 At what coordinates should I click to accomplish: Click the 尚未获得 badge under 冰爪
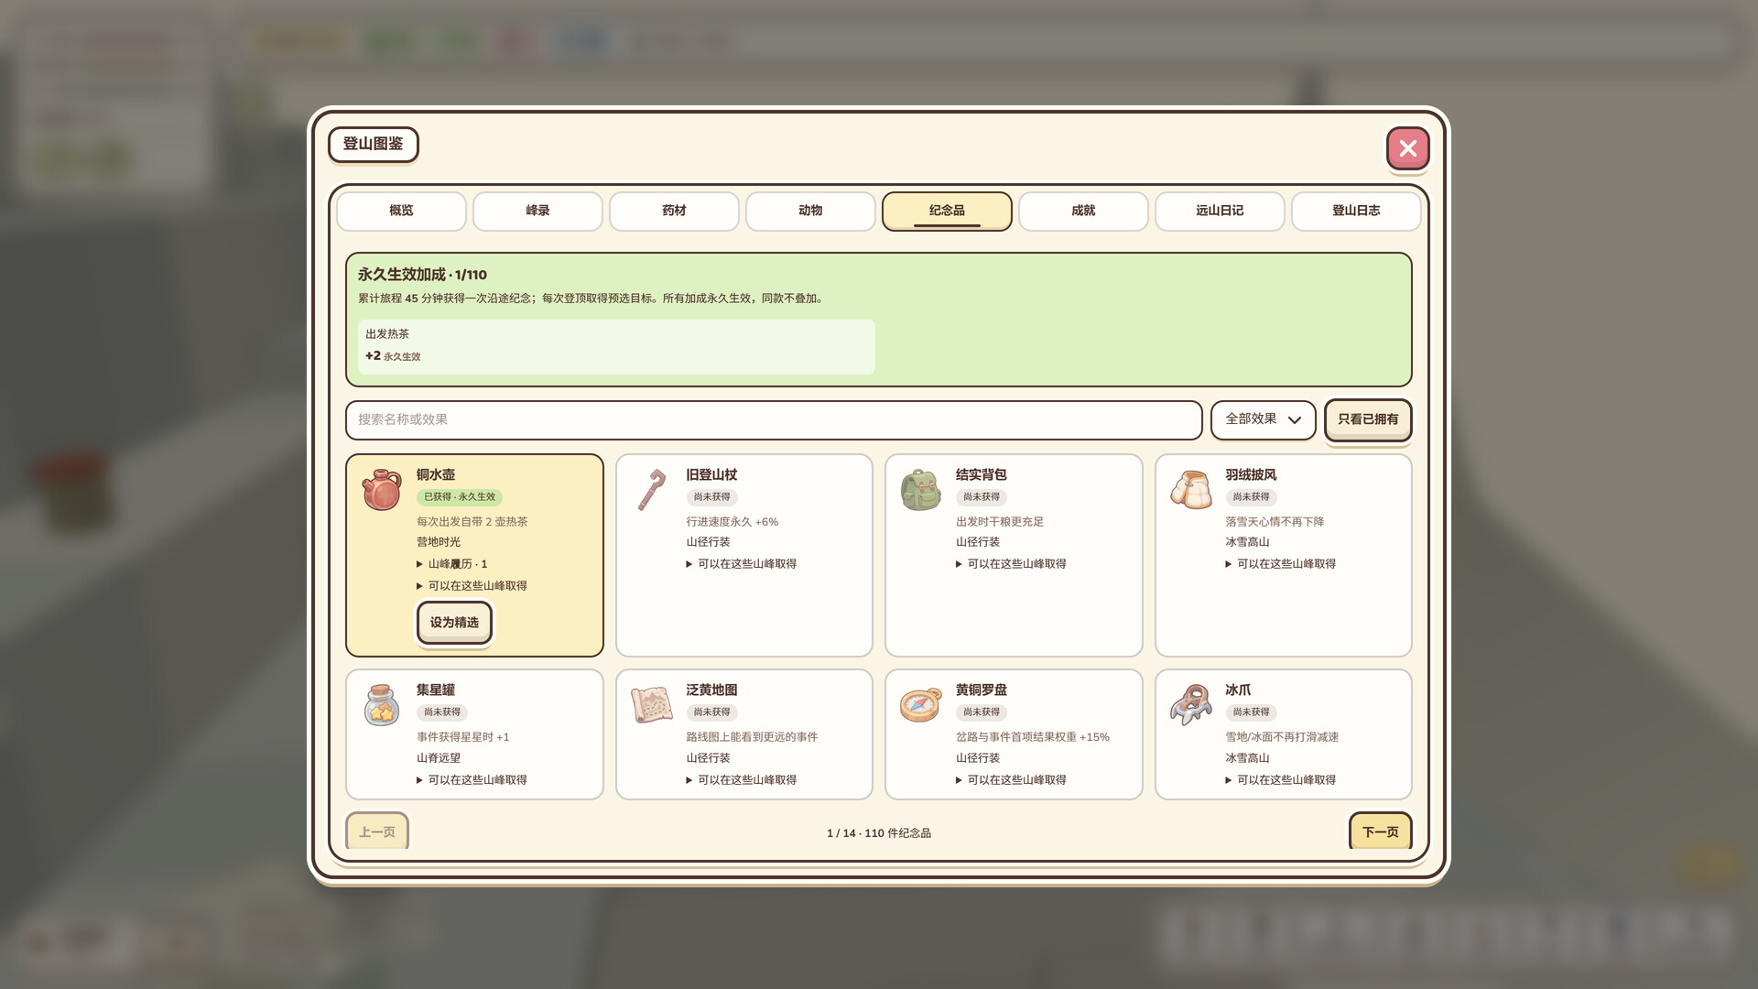click(x=1251, y=712)
